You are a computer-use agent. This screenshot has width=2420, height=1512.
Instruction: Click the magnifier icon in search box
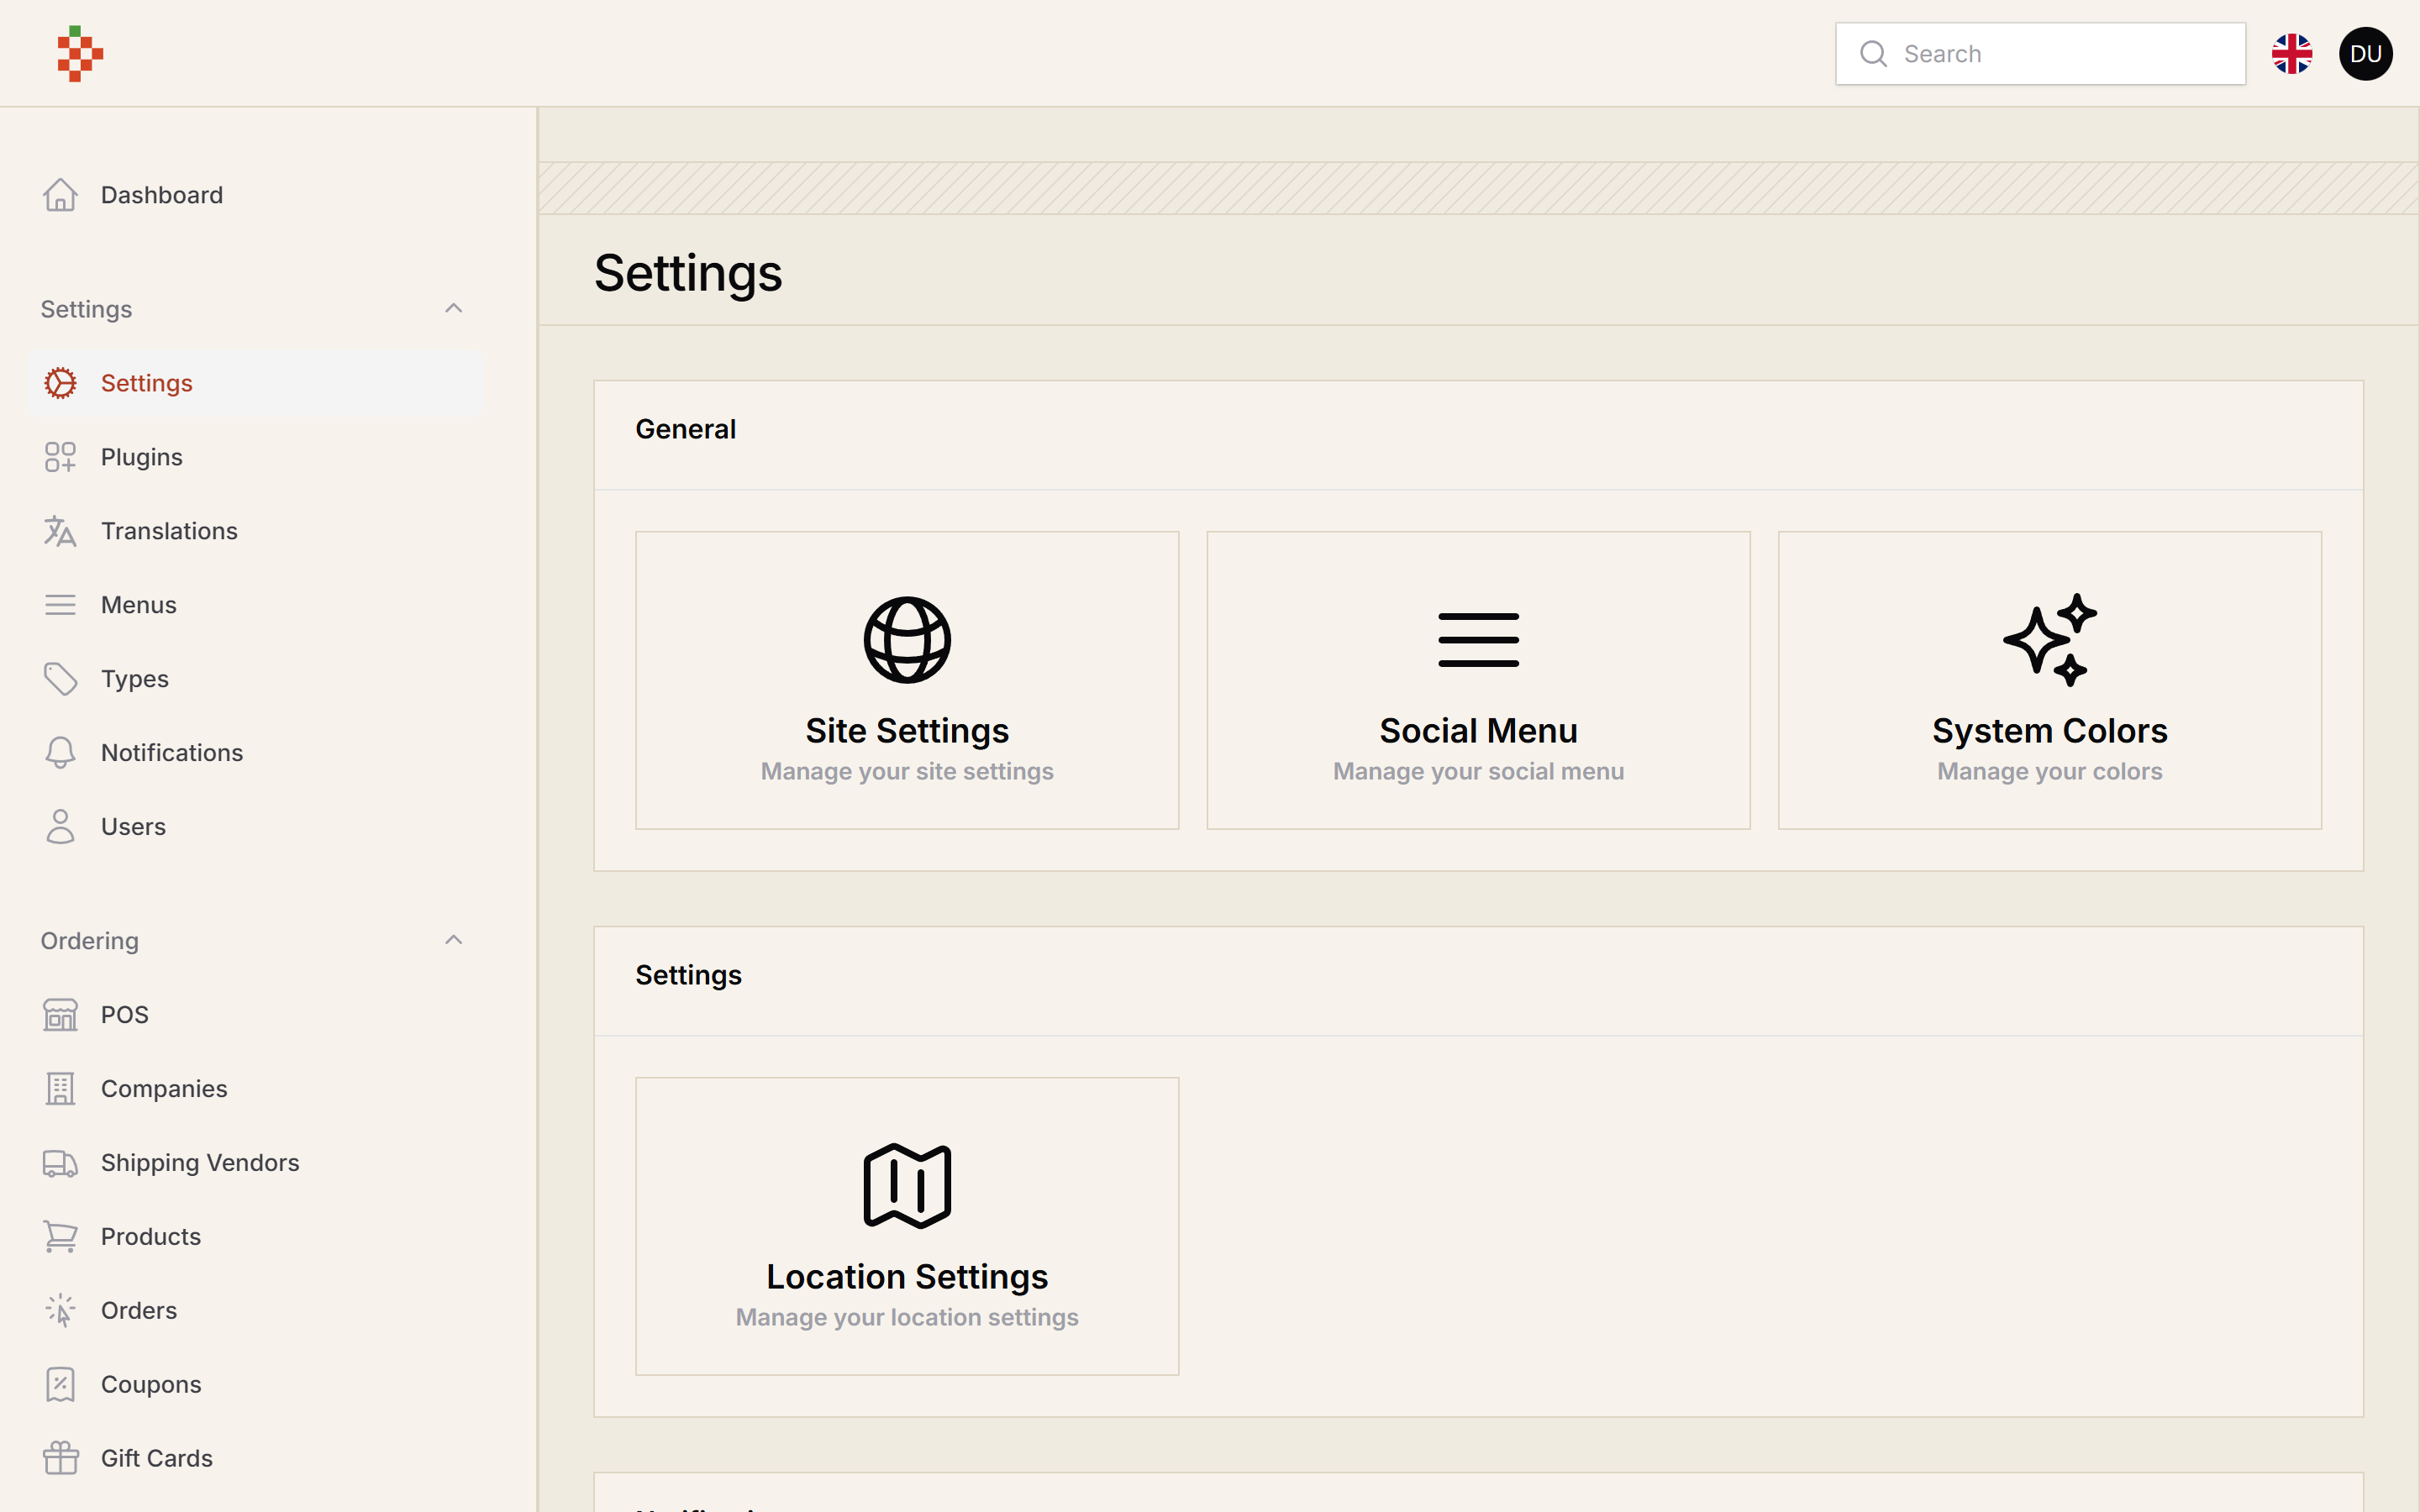click(1873, 54)
